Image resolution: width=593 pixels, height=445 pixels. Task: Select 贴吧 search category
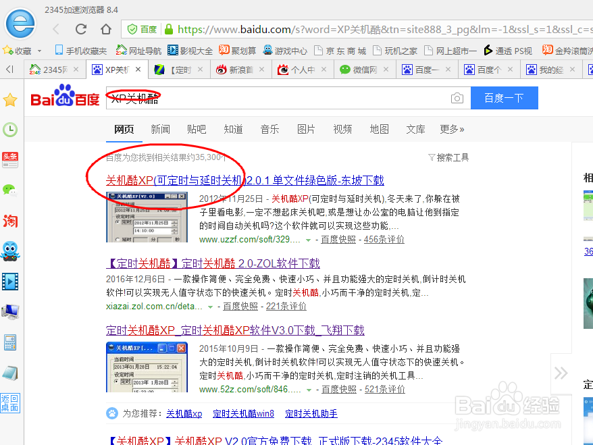point(197,129)
